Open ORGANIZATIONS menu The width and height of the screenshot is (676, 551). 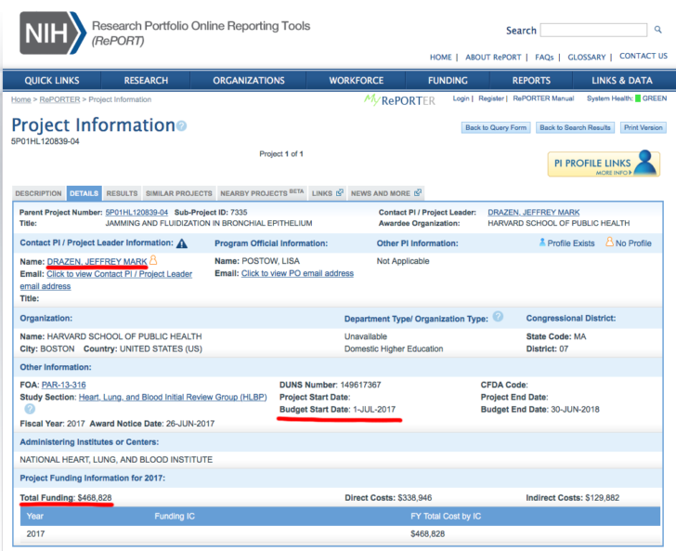248,81
